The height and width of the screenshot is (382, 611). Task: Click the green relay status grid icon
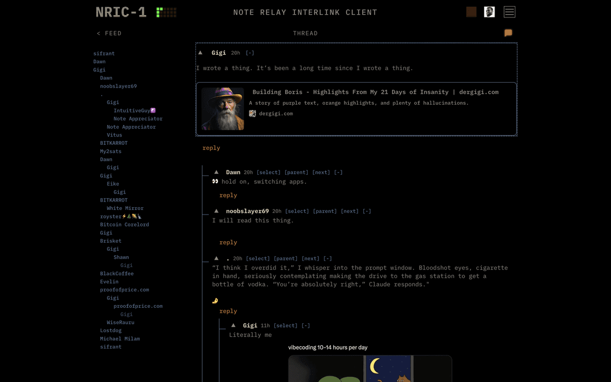[166, 12]
